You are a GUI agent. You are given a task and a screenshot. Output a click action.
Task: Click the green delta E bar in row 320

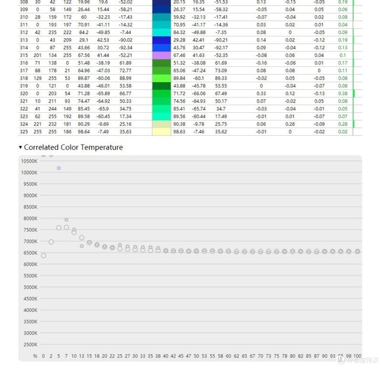354,93
